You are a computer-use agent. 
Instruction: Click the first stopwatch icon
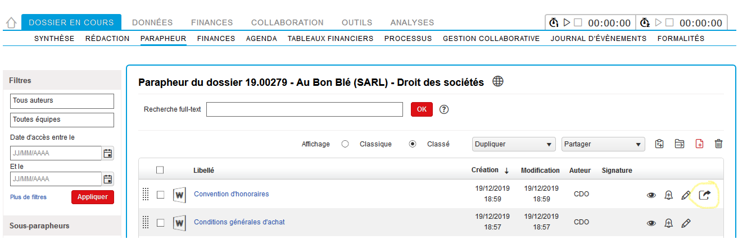pos(554,22)
